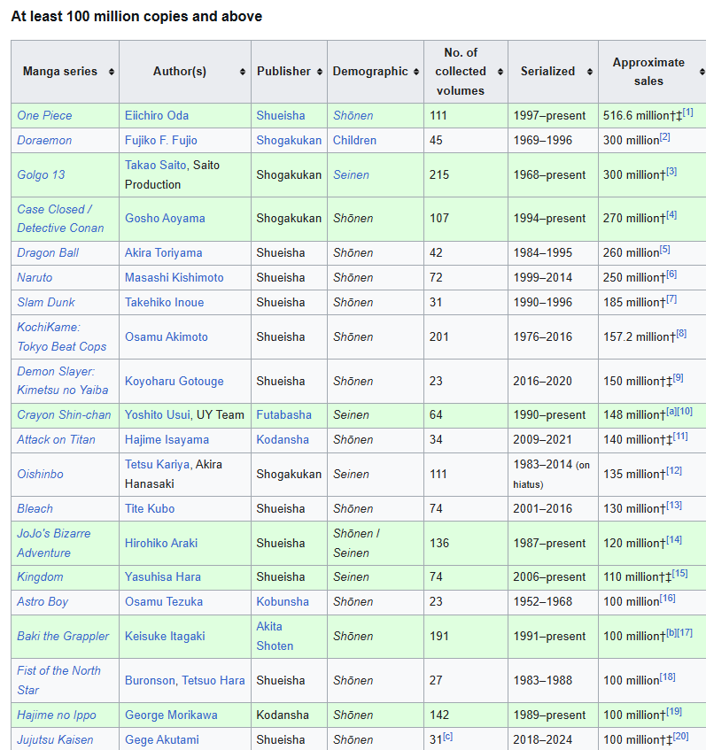Open Takehiko Inoue author link

point(164,303)
